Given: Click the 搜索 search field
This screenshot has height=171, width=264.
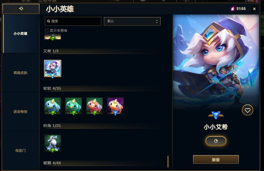Looking at the screenshot, I should [x=73, y=21].
